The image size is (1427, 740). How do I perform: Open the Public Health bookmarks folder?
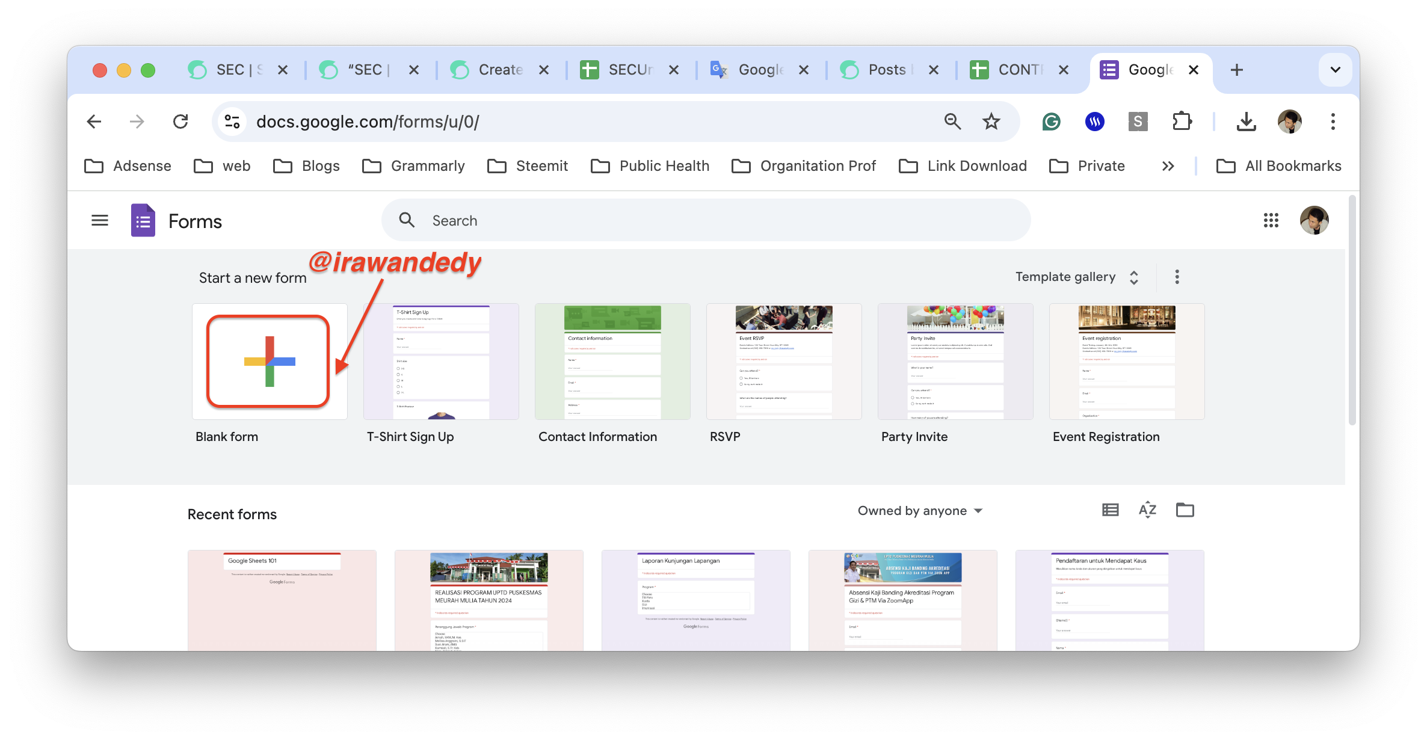point(650,166)
